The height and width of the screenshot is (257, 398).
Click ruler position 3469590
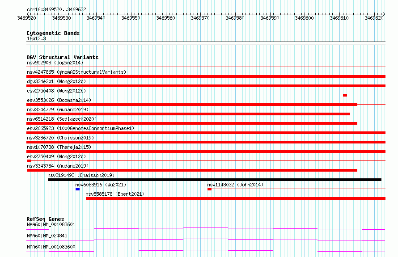tap(270, 18)
